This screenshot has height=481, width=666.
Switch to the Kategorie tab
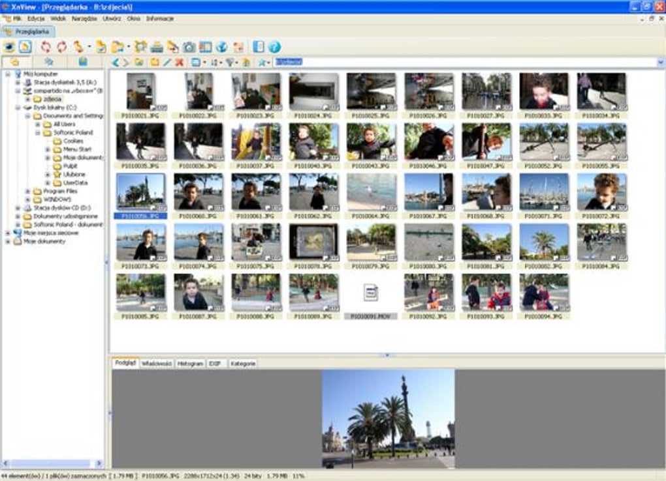[242, 364]
